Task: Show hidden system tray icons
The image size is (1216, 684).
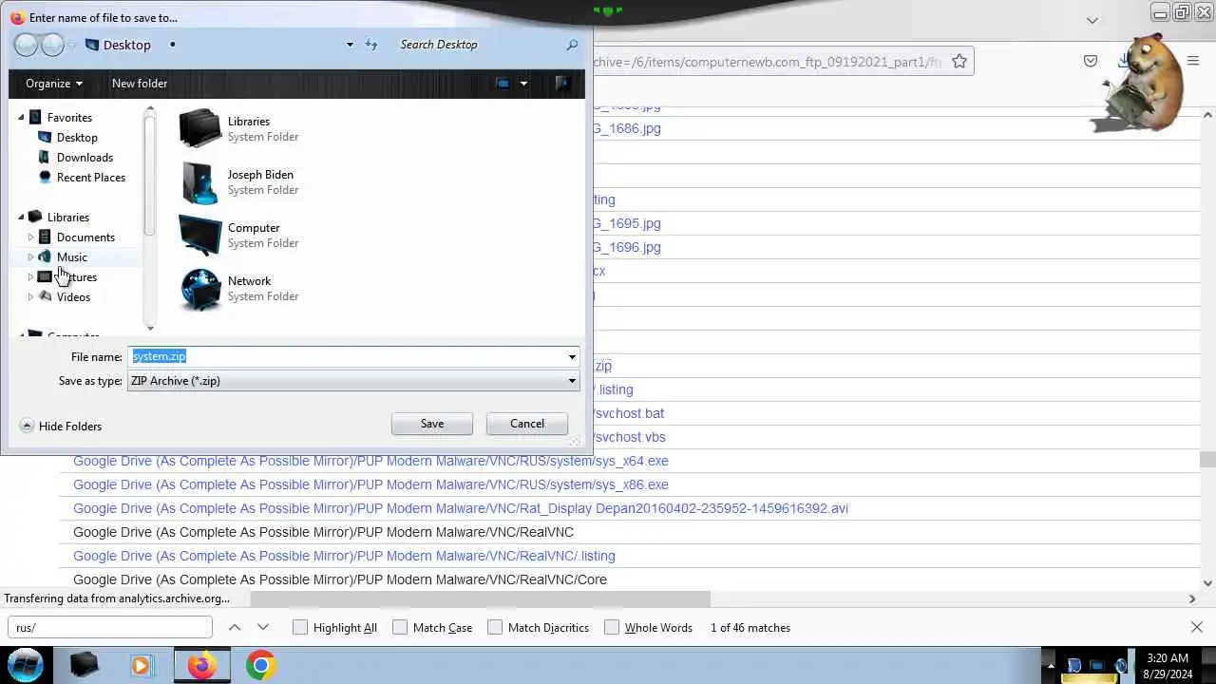Action: pos(1050,665)
